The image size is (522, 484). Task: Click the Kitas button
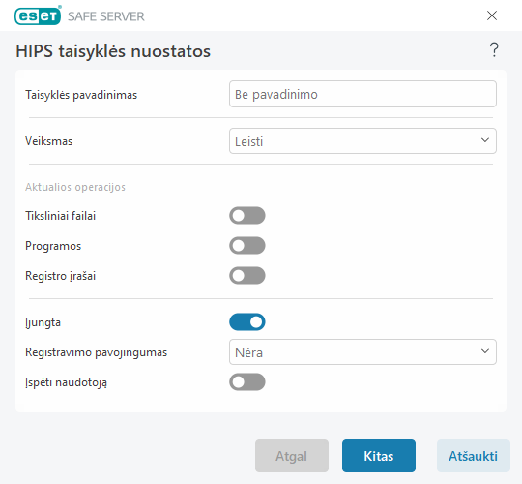[x=379, y=456]
